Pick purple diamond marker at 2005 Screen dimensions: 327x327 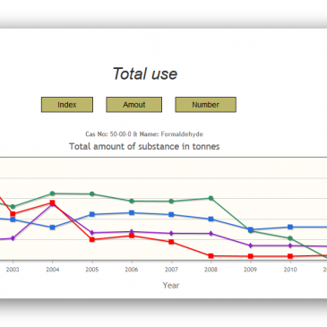(92, 233)
